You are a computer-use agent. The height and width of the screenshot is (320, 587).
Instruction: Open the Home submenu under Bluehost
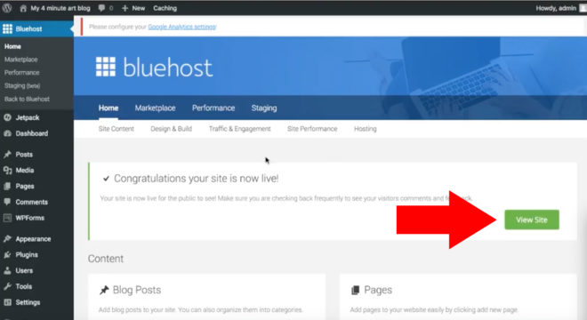coord(12,46)
